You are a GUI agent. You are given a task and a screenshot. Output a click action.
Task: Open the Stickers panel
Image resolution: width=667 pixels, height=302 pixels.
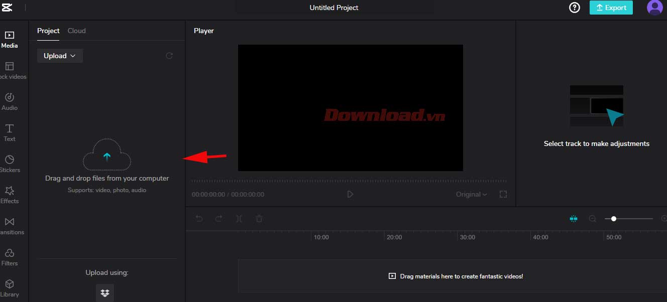tap(10, 164)
